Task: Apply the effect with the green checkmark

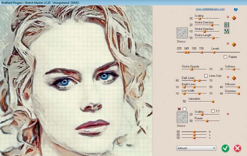Action: [225, 148]
